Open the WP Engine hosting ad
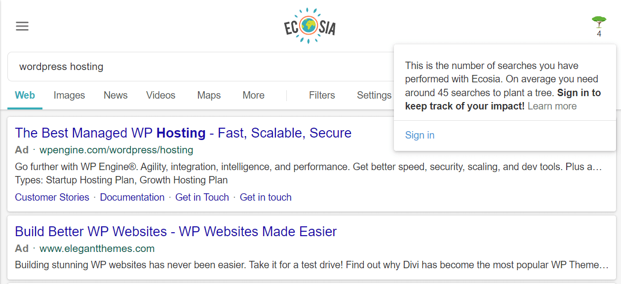The width and height of the screenshot is (621, 284). pyautogui.click(x=183, y=133)
